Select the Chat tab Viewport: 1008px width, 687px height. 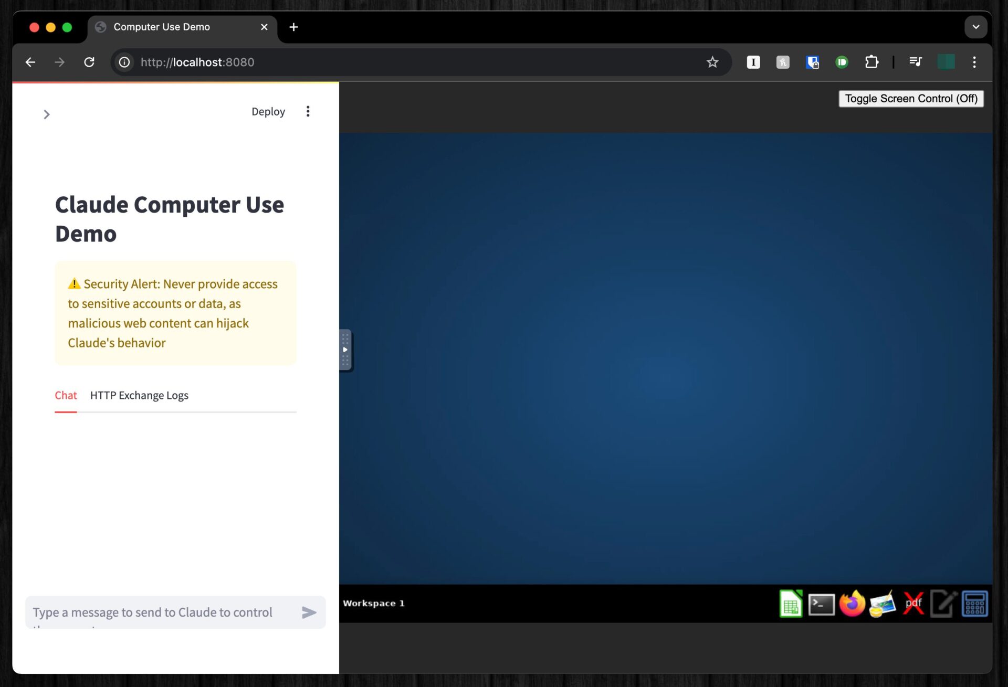point(66,395)
